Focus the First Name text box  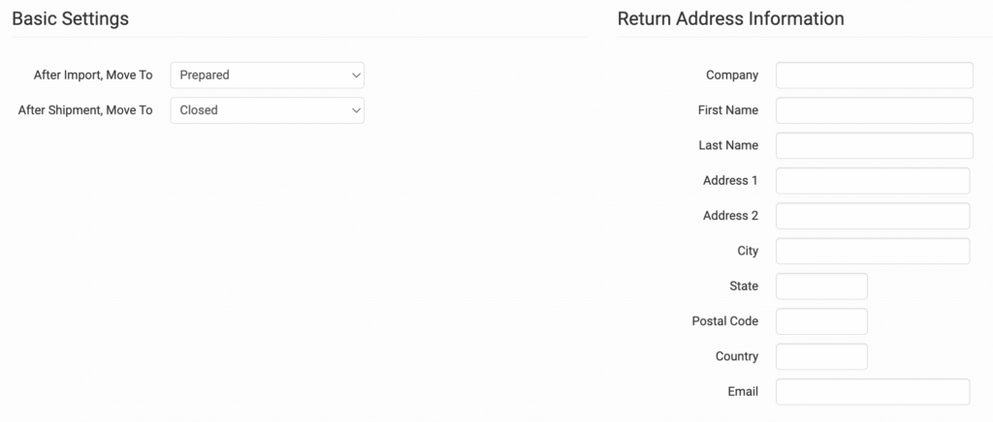coord(874,110)
